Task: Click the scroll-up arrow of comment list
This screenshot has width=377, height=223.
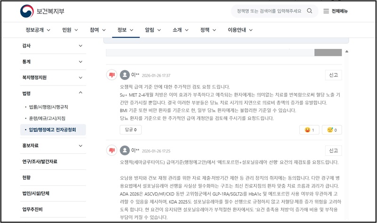Action: pyautogui.click(x=347, y=51)
